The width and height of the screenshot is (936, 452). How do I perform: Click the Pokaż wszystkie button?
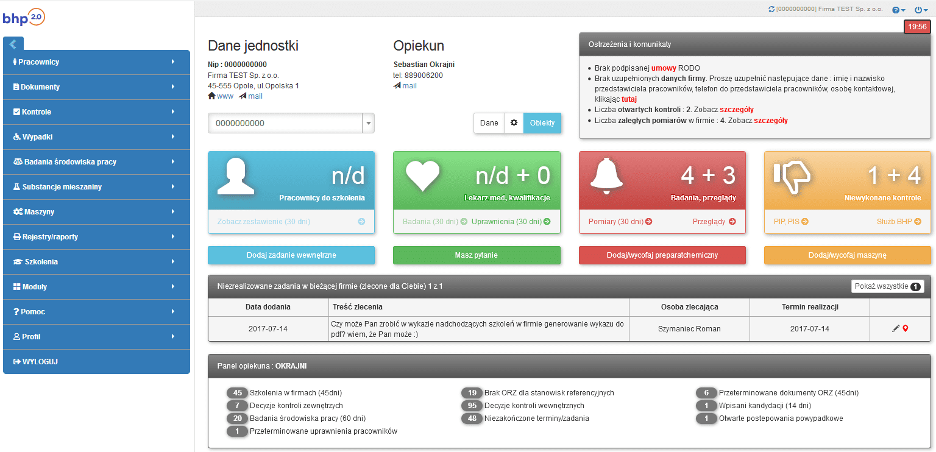pos(887,286)
